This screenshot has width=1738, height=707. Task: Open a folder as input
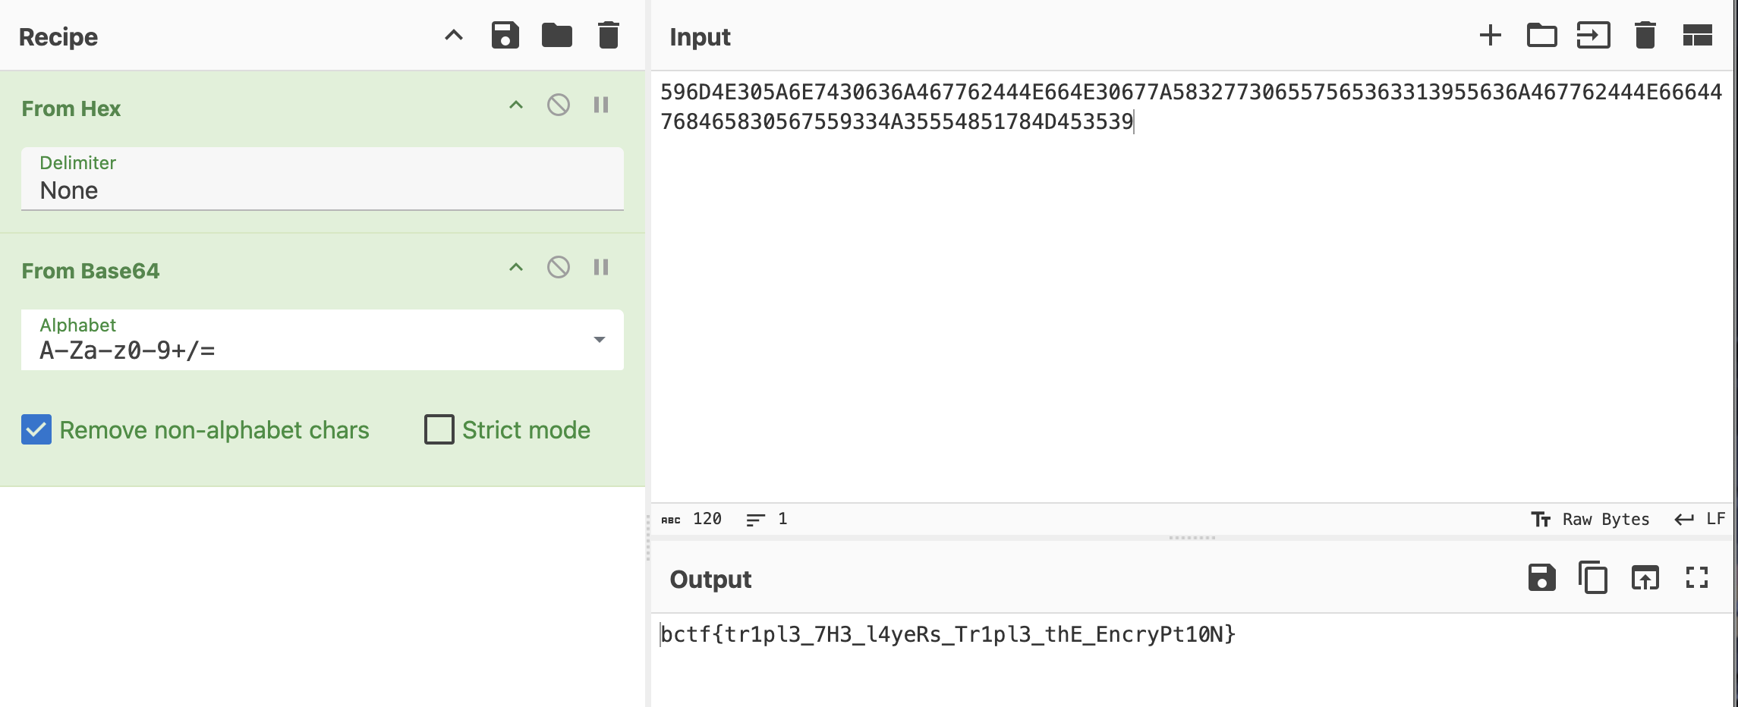pyautogui.click(x=1541, y=36)
